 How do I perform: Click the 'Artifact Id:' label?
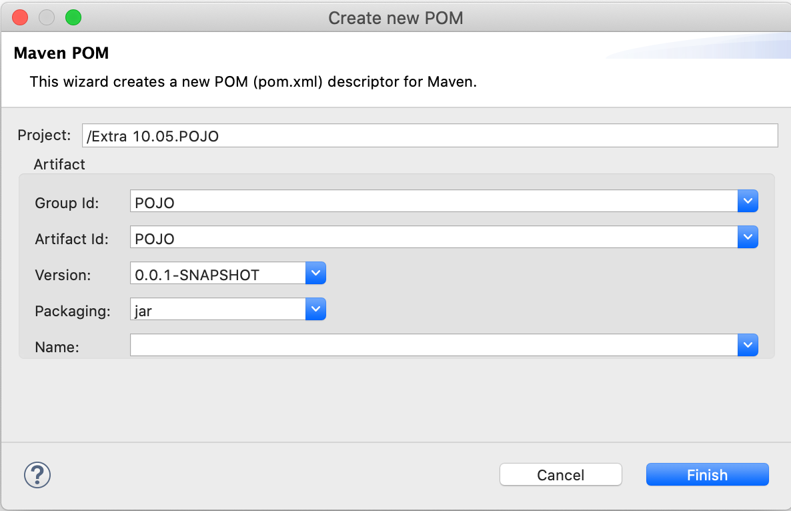point(71,239)
